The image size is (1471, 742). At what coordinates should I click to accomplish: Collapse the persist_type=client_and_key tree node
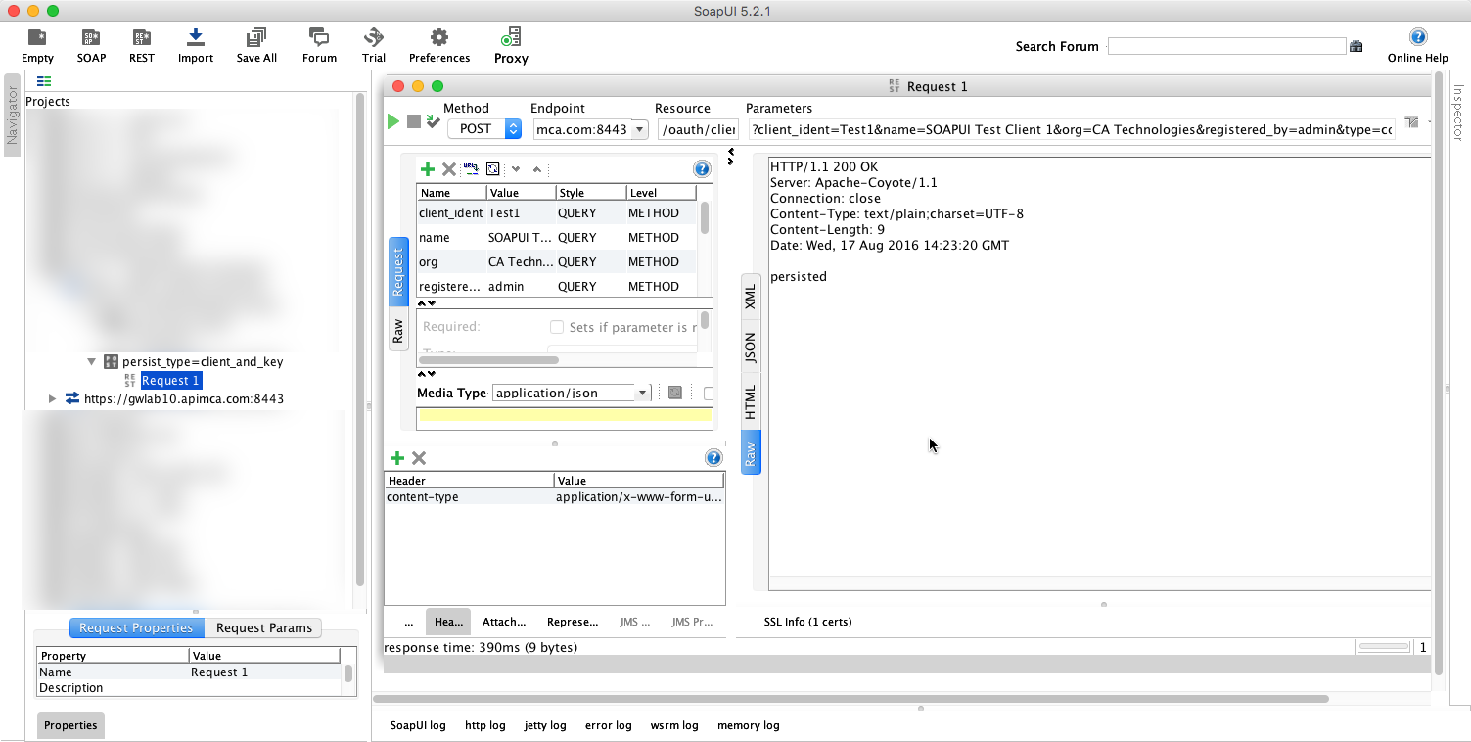(91, 361)
